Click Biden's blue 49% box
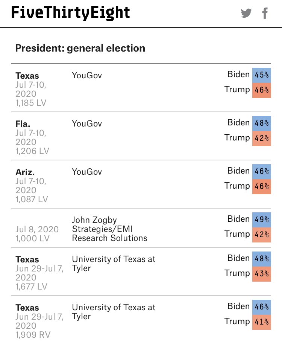Viewport: 282px width, 343px height. [x=261, y=220]
